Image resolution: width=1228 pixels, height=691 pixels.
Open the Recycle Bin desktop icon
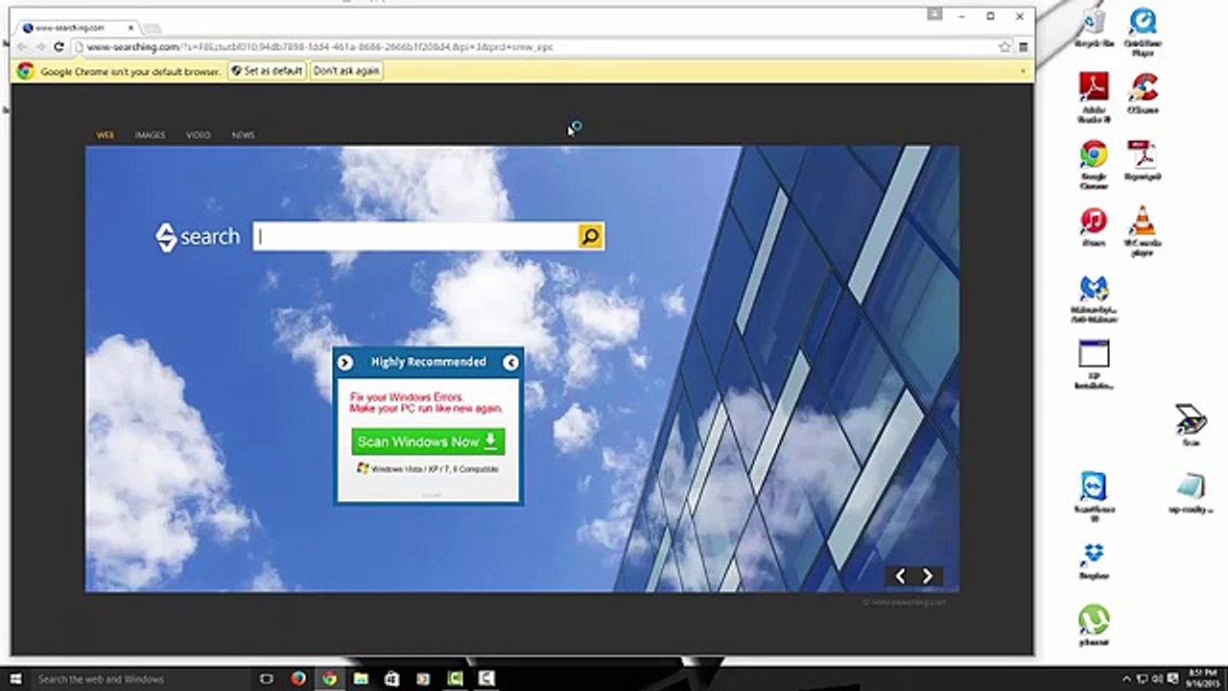(x=1093, y=28)
